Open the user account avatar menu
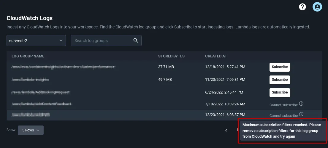This screenshot has height=148, width=328. (317, 7)
